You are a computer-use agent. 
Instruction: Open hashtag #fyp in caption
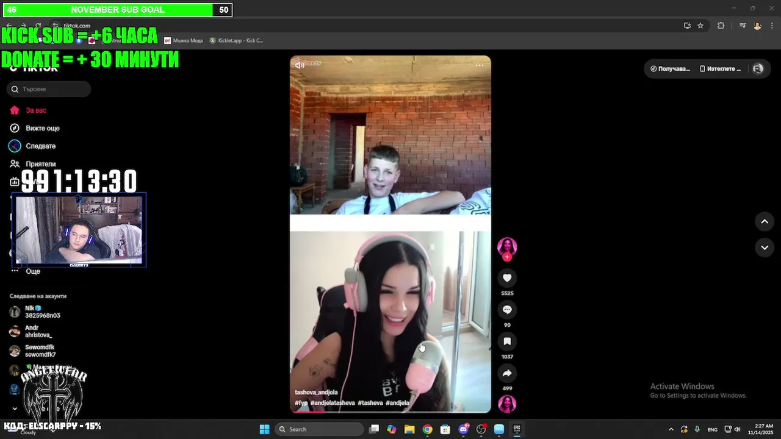[x=301, y=403]
